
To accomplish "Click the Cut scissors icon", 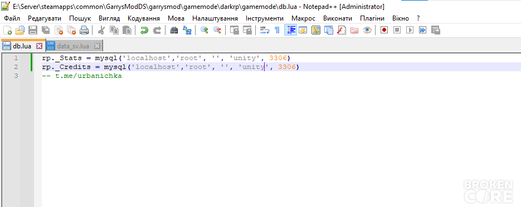I will [x=101, y=31].
